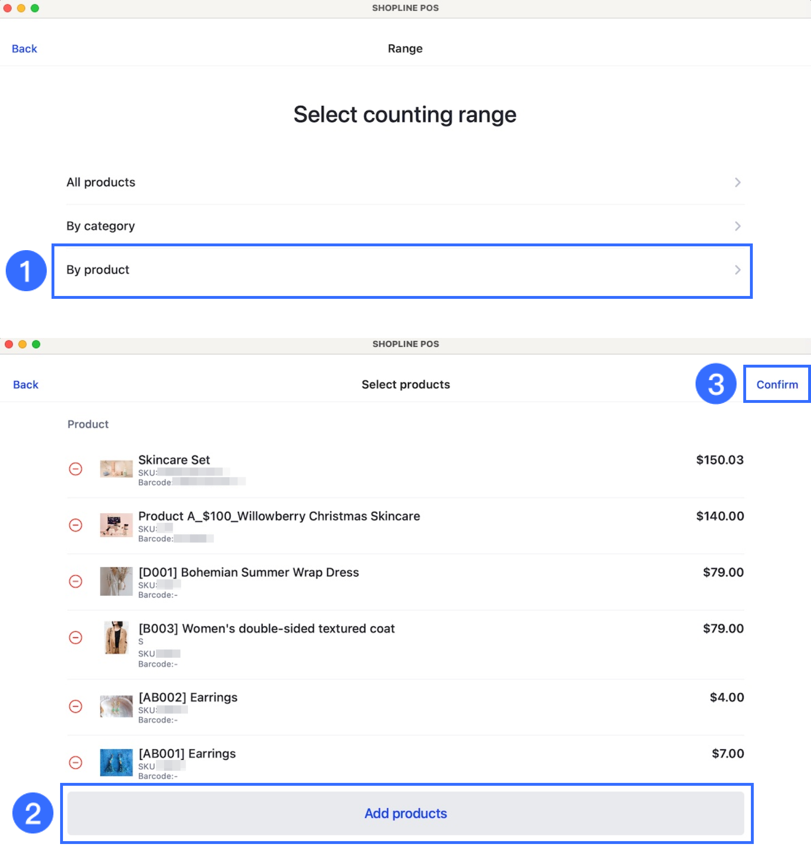
Task: Open the Women's textured coat thumbnail
Action: pos(116,637)
